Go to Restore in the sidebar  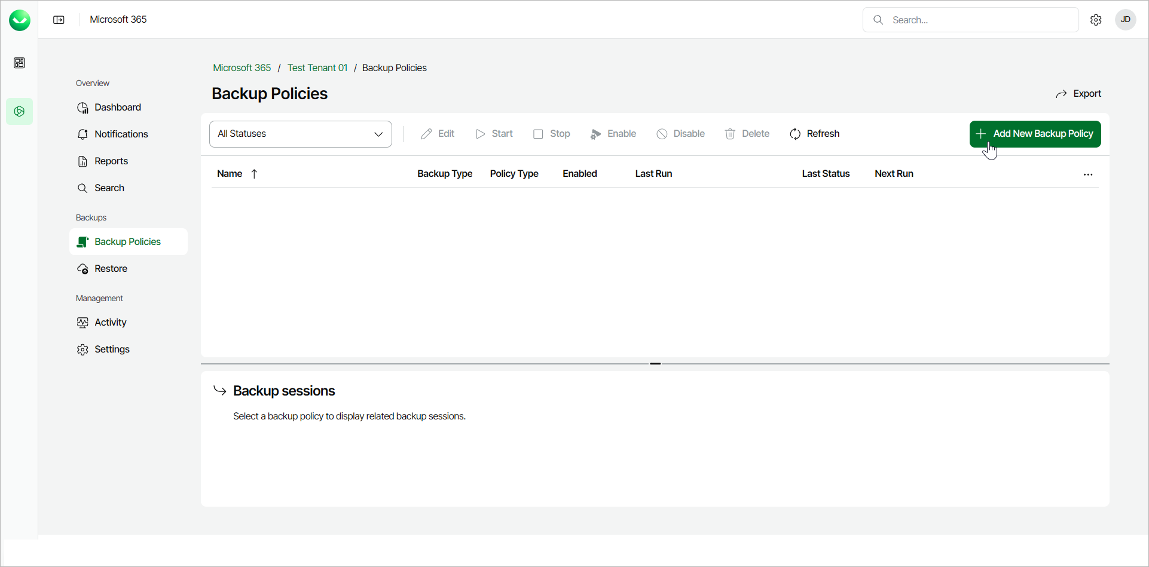click(111, 269)
